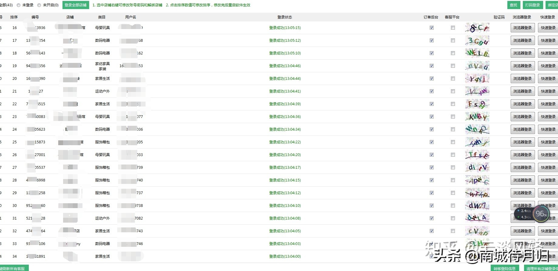Screen dimensions: 558x271
Task: Click sort value 30 to edit order
Action: [15, 206]
